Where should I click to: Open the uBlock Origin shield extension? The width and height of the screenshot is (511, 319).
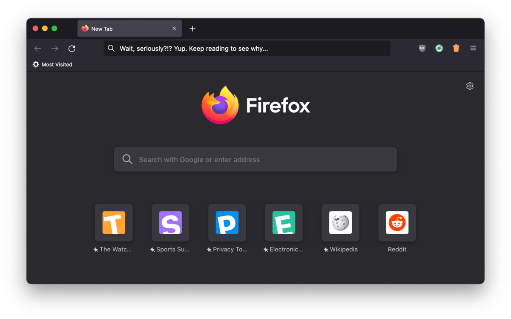(x=422, y=48)
